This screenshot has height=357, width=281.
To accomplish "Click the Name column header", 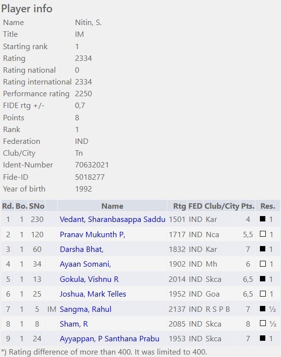I will point(112,206).
